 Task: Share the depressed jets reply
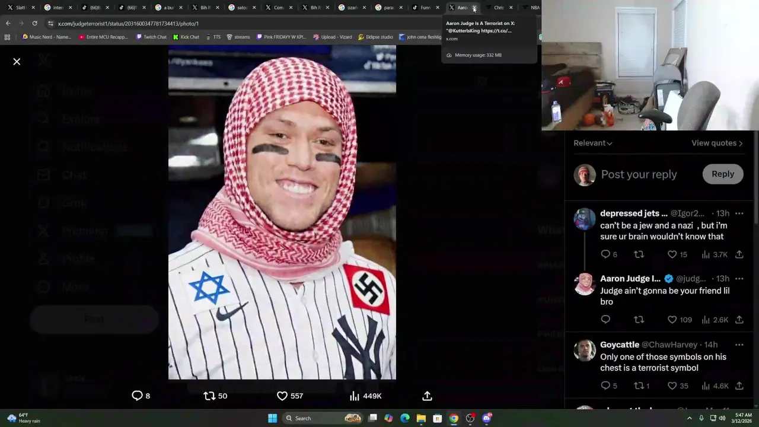(739, 254)
